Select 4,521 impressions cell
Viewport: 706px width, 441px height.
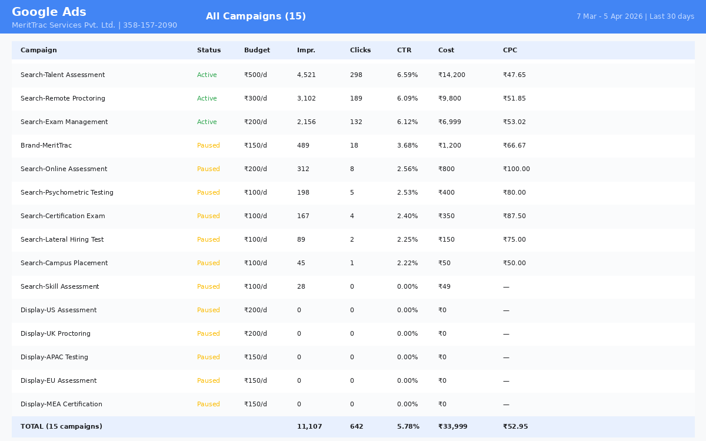307,75
